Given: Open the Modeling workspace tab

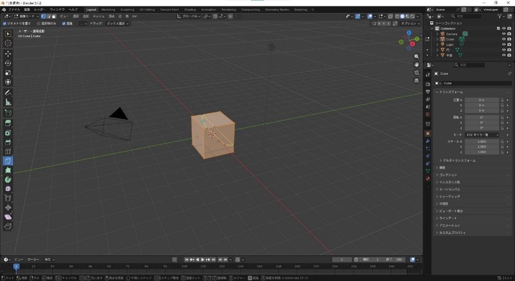Looking at the screenshot, I should point(108,10).
